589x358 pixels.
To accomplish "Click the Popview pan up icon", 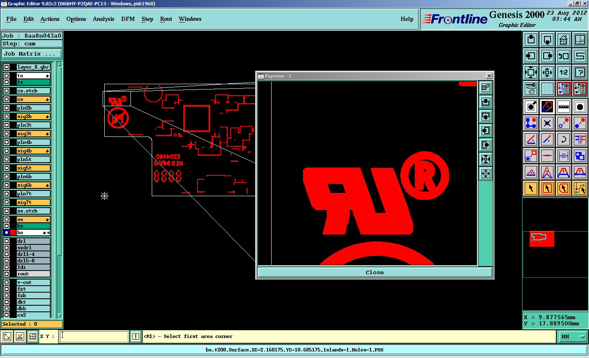I will pos(486,102).
